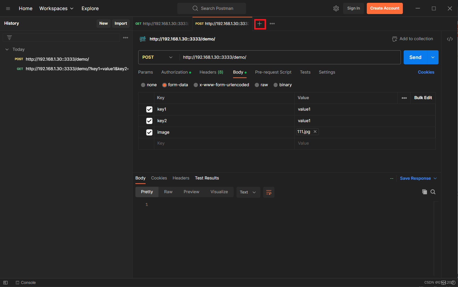458x287 pixels.
Task: Open the request Settings tab
Action: [x=327, y=72]
